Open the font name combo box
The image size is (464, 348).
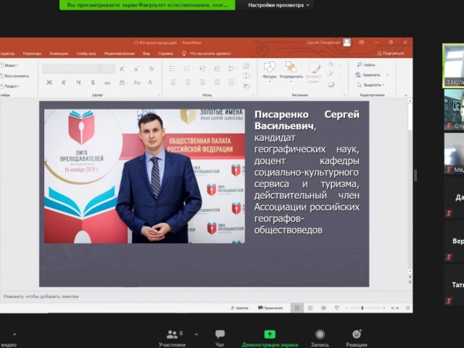(x=71, y=69)
